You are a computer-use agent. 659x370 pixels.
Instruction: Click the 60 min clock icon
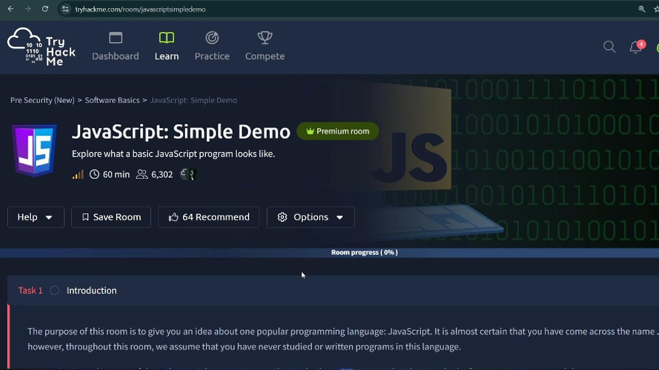94,175
